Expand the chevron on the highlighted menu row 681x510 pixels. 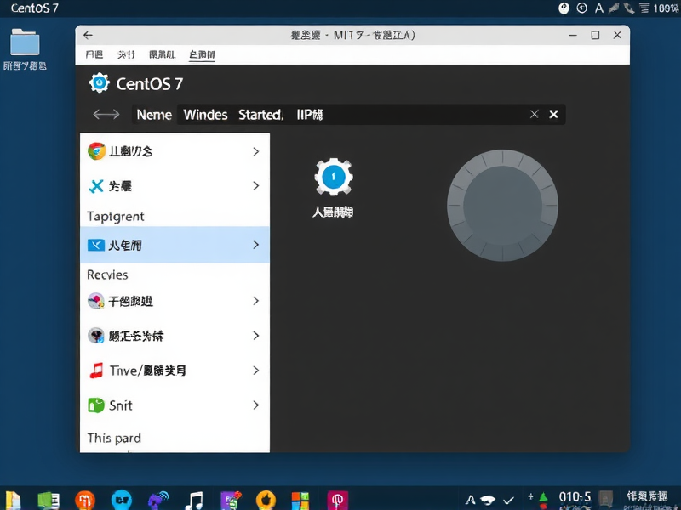[x=256, y=245]
